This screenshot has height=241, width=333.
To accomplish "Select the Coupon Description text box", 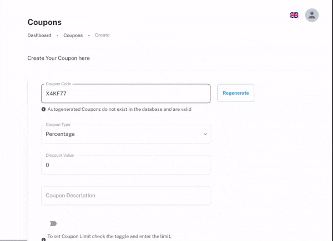I will (x=126, y=196).
